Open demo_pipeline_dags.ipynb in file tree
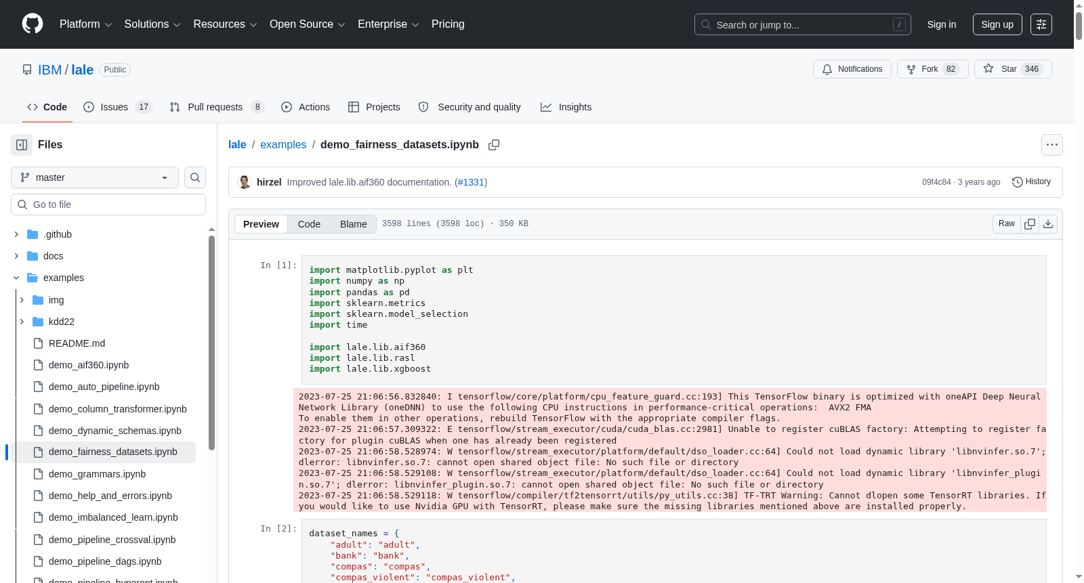1084x583 pixels. click(105, 561)
